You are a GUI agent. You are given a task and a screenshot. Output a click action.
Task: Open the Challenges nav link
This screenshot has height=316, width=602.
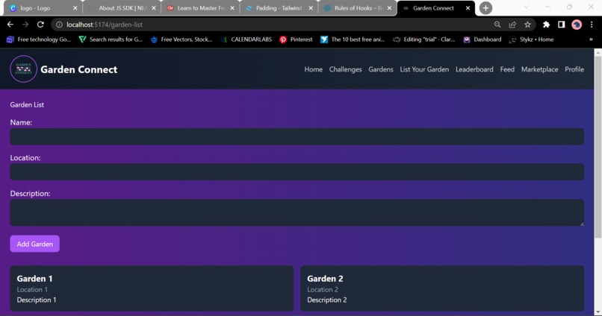(x=345, y=69)
